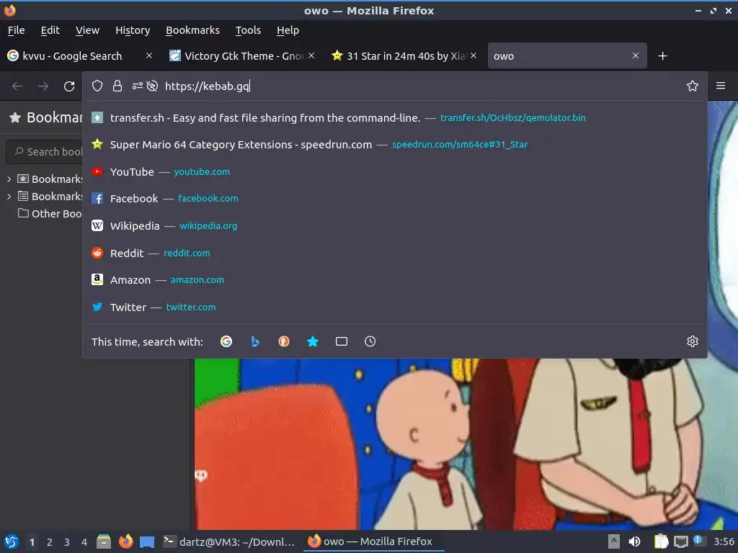Open the Tools menu
Viewport: 738px width, 553px height.
point(248,30)
